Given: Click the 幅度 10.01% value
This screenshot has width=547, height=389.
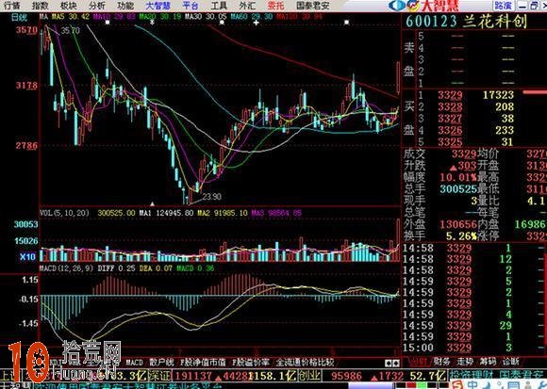Looking at the screenshot, I should pyautogui.click(x=458, y=177).
